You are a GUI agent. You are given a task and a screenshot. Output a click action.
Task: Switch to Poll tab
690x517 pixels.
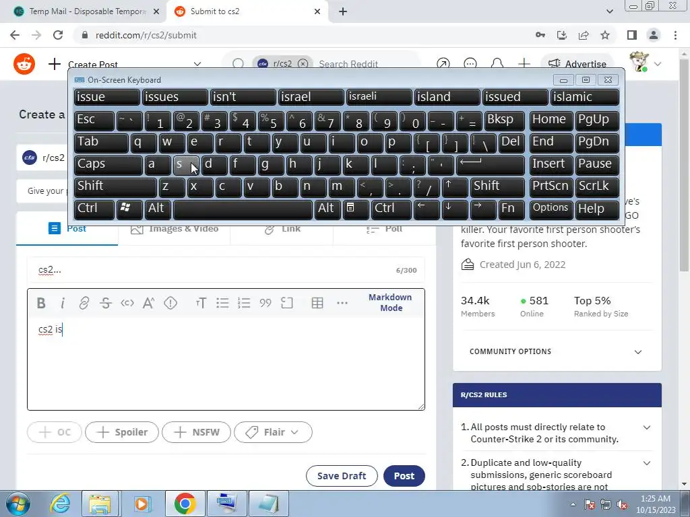[x=385, y=229]
